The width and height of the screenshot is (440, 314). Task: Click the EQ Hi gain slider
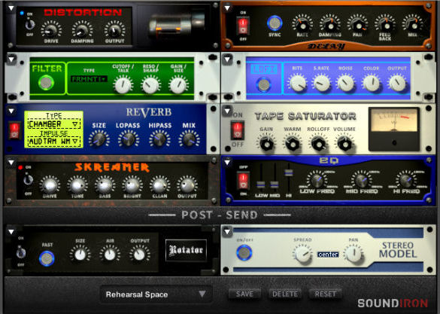(x=289, y=172)
